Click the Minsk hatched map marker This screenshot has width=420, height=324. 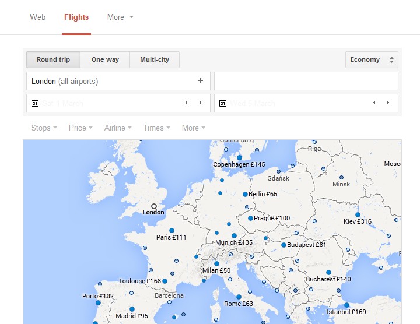(341, 177)
